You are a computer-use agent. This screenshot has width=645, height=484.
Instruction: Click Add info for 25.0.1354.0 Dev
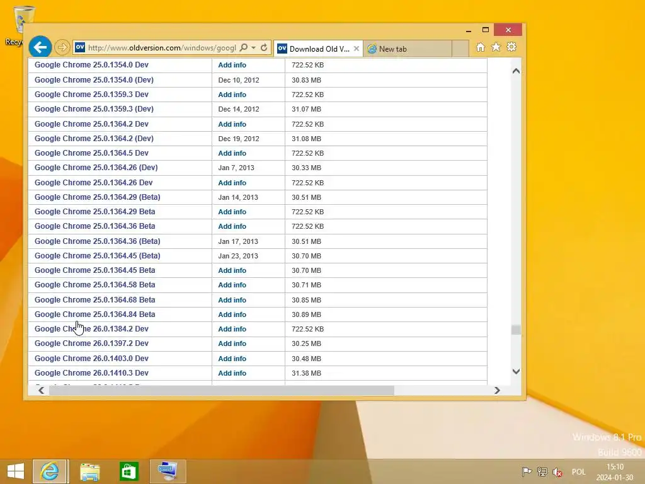click(x=232, y=65)
